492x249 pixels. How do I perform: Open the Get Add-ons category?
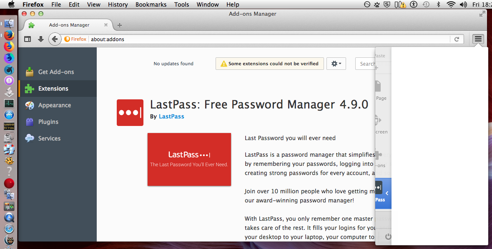coord(58,72)
